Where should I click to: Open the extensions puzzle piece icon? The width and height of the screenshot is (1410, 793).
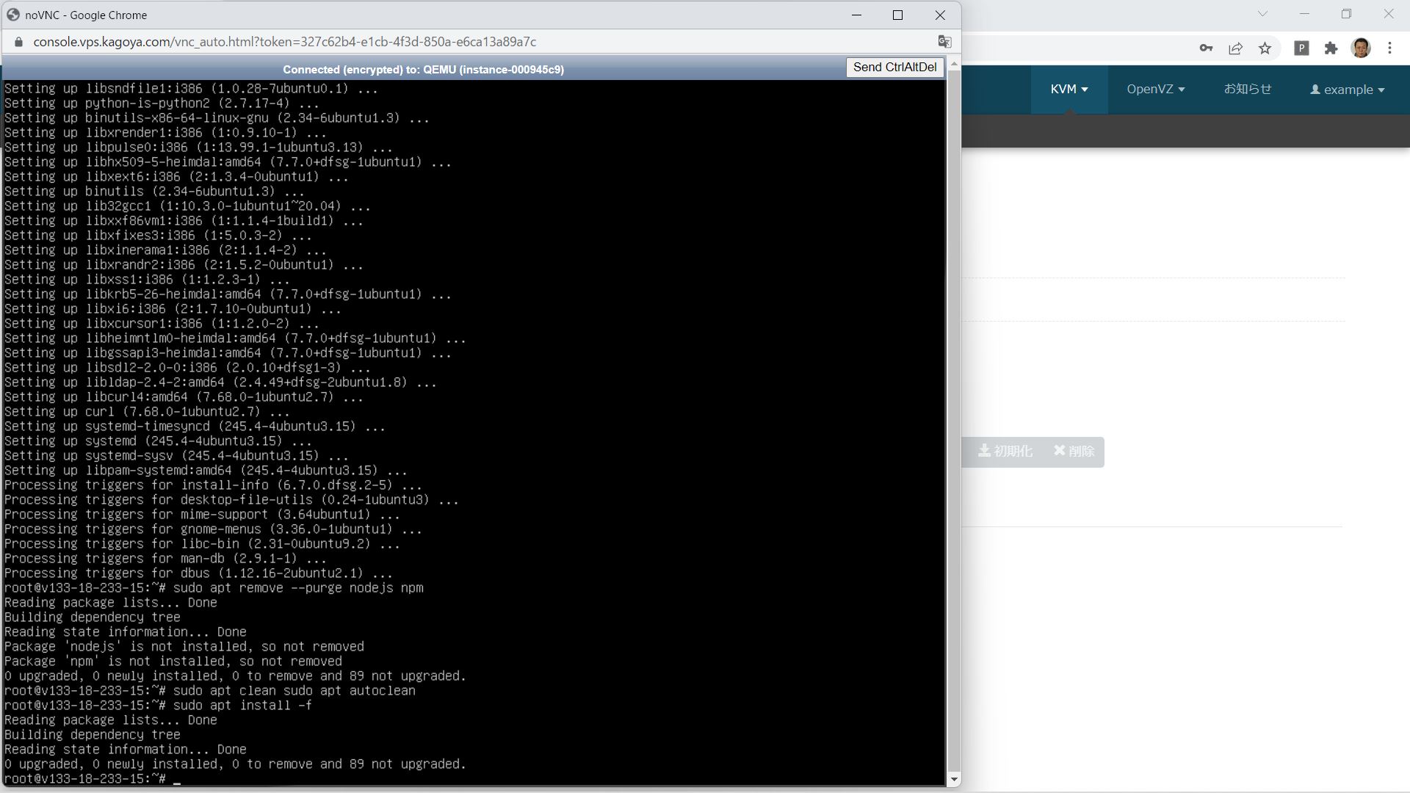(1331, 48)
